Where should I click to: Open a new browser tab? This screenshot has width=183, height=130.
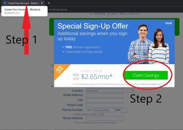coord(49,3)
